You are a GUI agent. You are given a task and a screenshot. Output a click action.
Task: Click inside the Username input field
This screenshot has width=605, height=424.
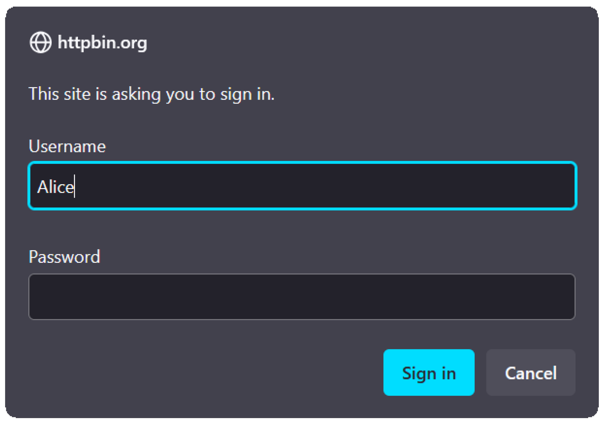coord(302,186)
